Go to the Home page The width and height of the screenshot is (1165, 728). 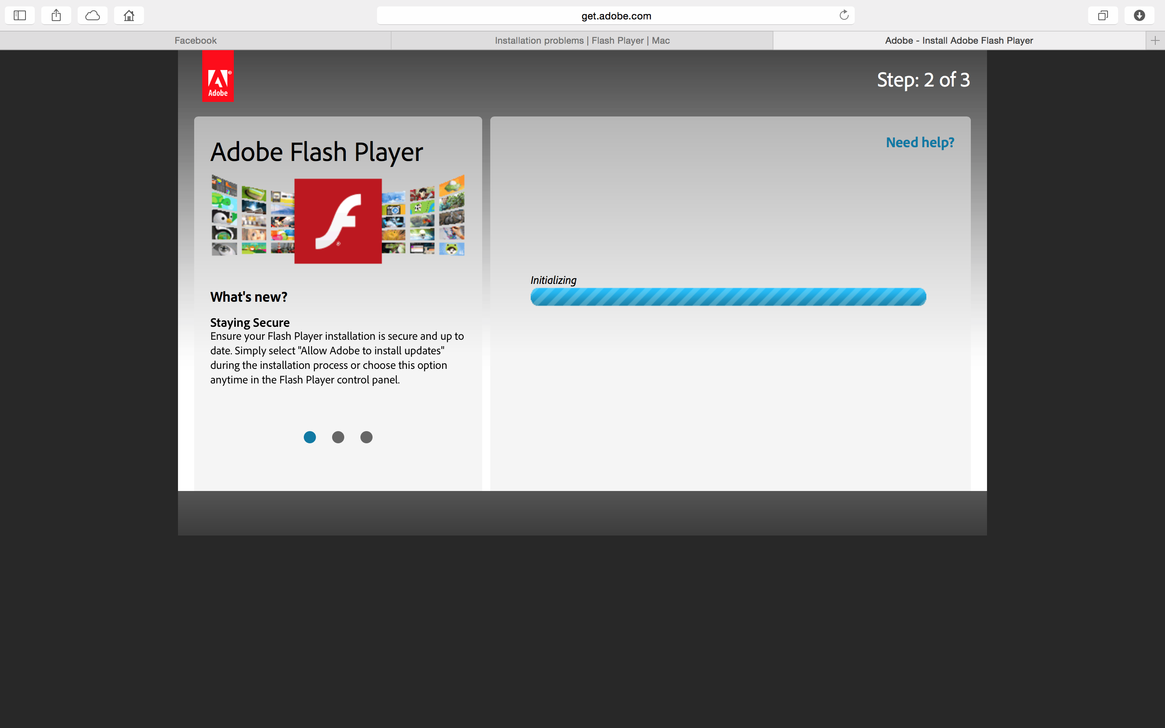[129, 15]
